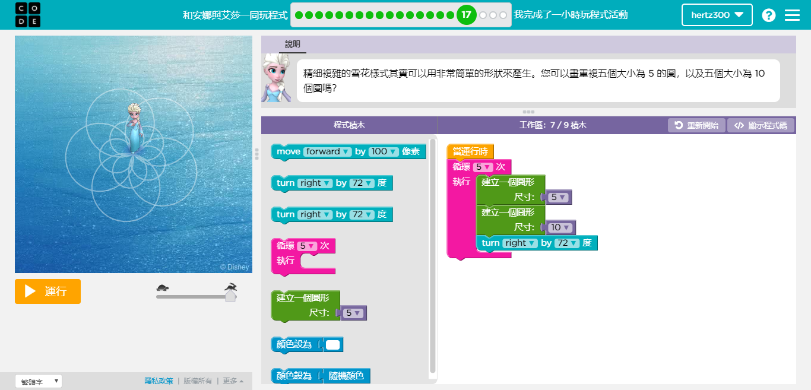Click the '程式積木' toolbox header
The width and height of the screenshot is (811, 390).
click(x=349, y=125)
